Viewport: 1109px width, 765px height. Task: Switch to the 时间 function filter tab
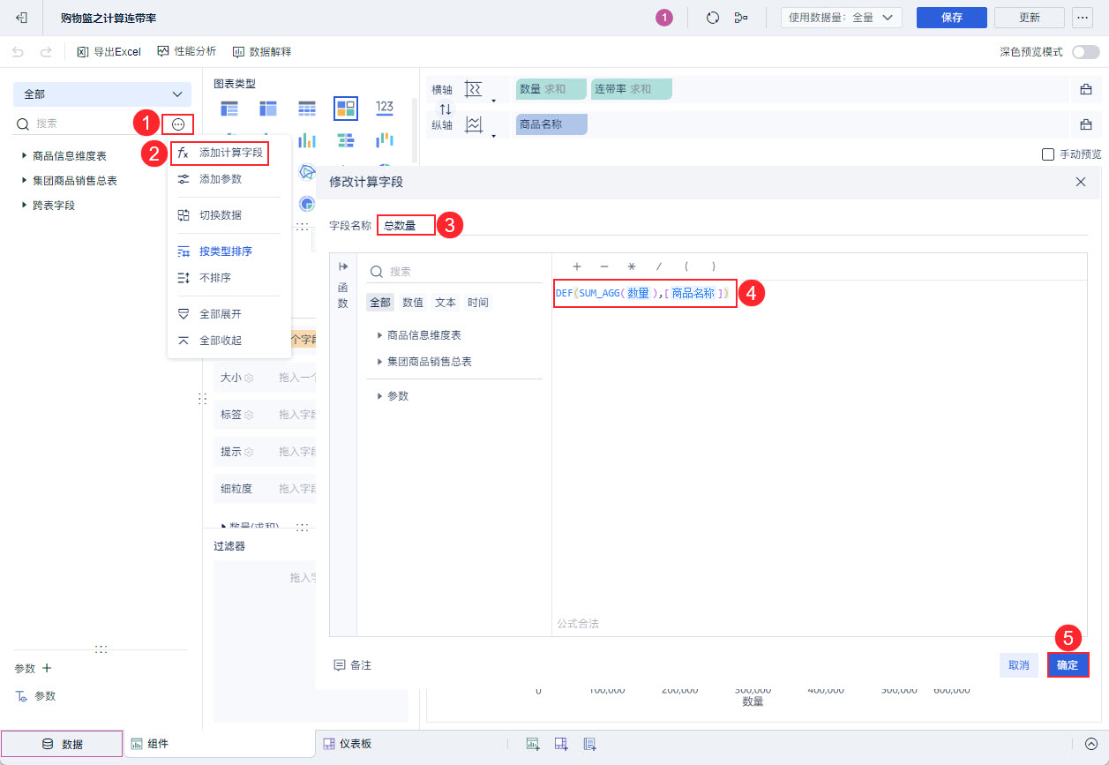point(478,303)
